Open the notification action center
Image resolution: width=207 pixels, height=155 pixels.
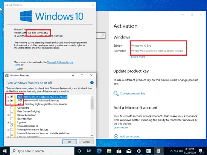pos(201,151)
